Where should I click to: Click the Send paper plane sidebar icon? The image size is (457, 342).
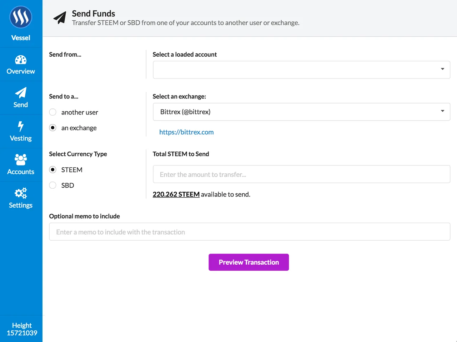(x=21, y=93)
